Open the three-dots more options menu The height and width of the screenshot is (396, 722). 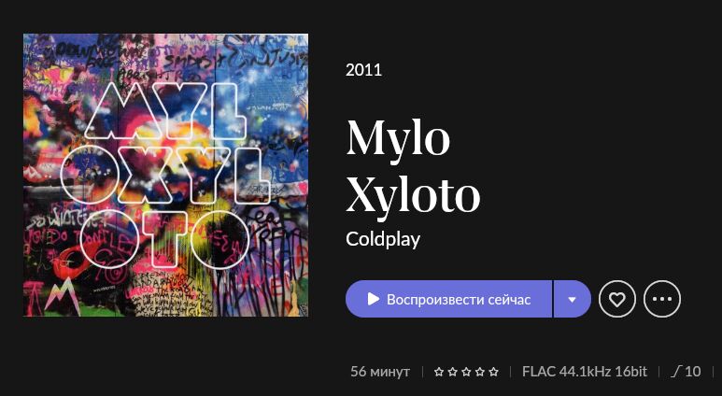pyautogui.click(x=662, y=299)
